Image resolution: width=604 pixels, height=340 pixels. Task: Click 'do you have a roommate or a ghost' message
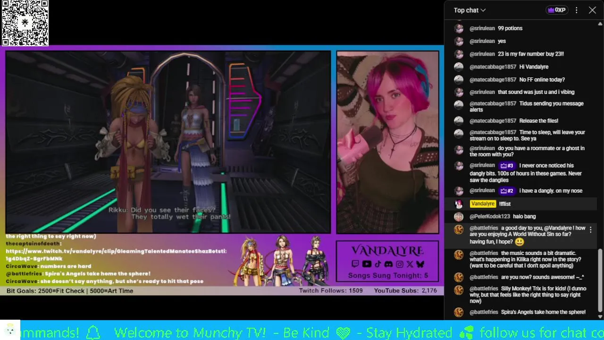527,151
